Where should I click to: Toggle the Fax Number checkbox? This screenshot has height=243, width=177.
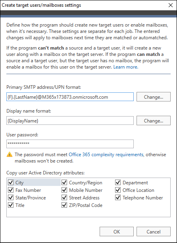click(11, 190)
